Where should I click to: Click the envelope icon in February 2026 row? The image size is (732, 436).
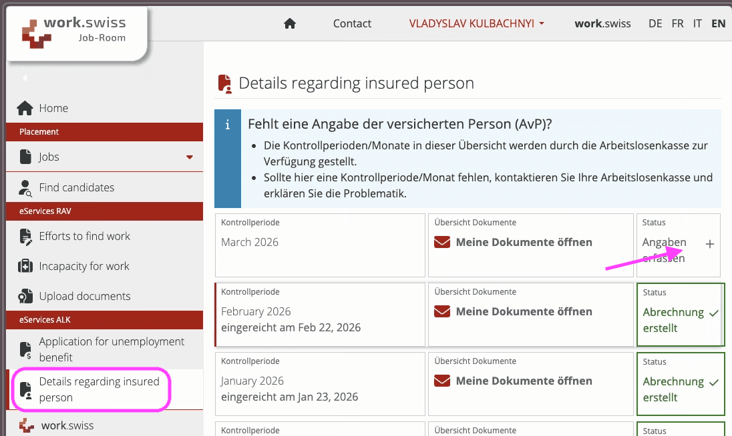442,311
